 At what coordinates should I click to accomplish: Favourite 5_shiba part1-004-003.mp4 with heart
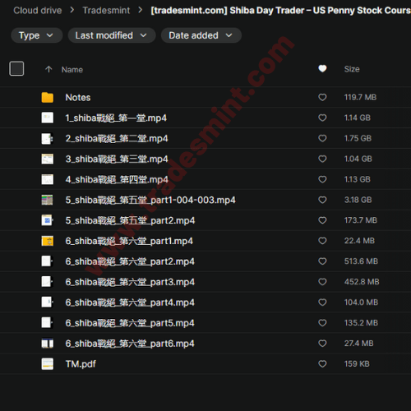pos(322,200)
